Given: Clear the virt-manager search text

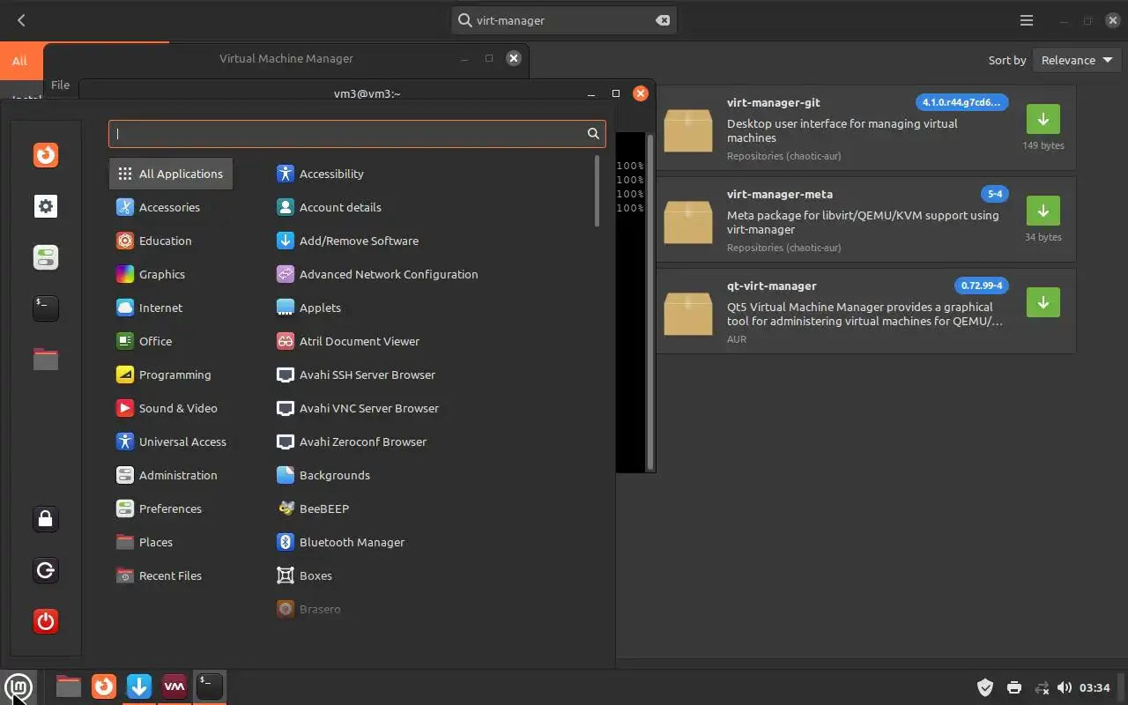Looking at the screenshot, I should point(662,20).
